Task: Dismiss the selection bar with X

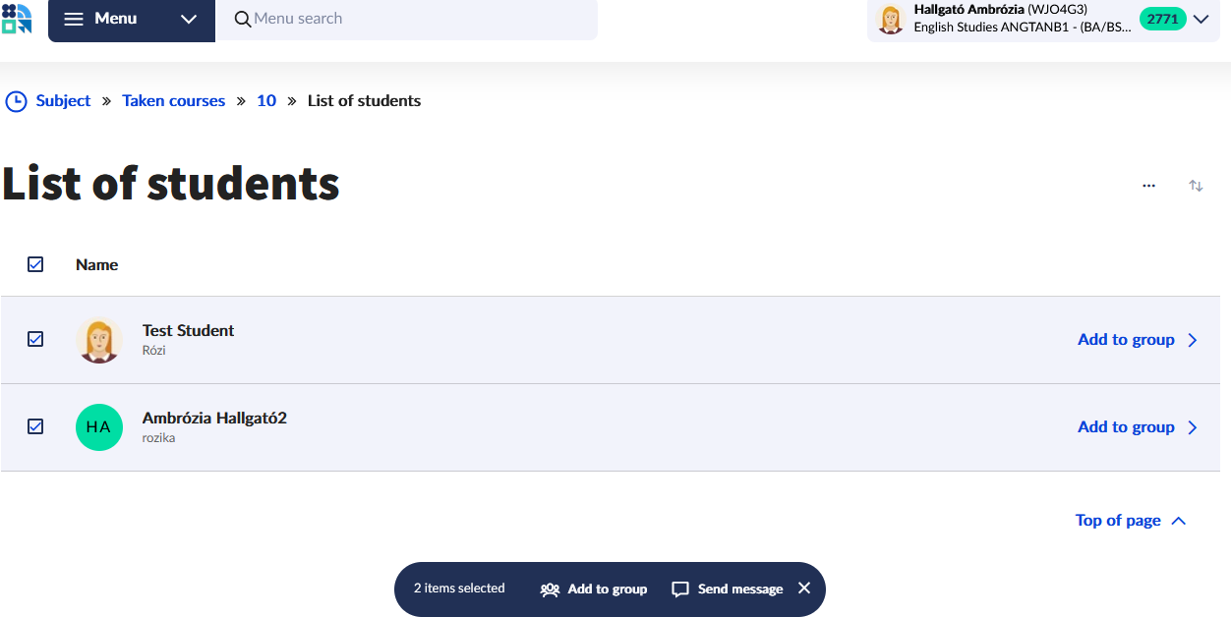Action: click(804, 589)
